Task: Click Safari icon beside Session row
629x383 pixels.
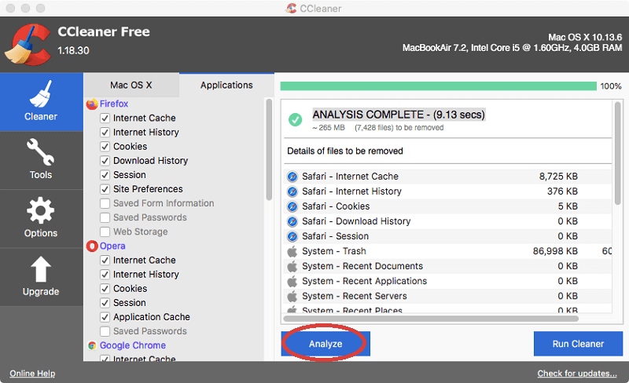Action: (x=292, y=236)
